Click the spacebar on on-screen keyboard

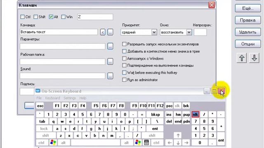[x=95, y=143]
